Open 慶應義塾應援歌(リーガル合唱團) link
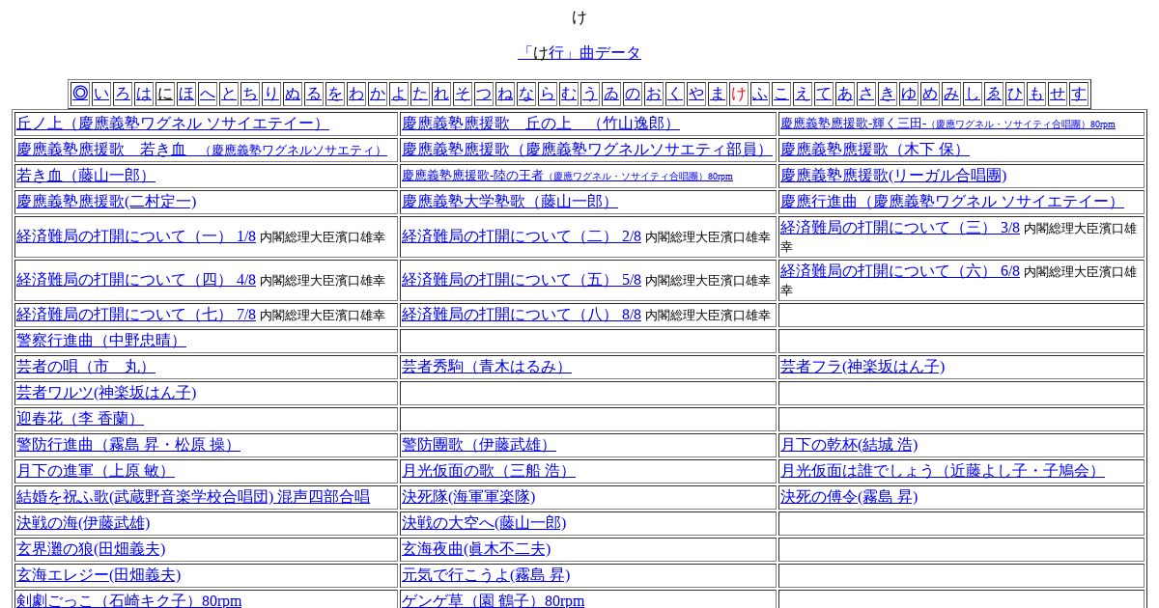The width and height of the screenshot is (1159, 608). pyautogui.click(x=893, y=176)
